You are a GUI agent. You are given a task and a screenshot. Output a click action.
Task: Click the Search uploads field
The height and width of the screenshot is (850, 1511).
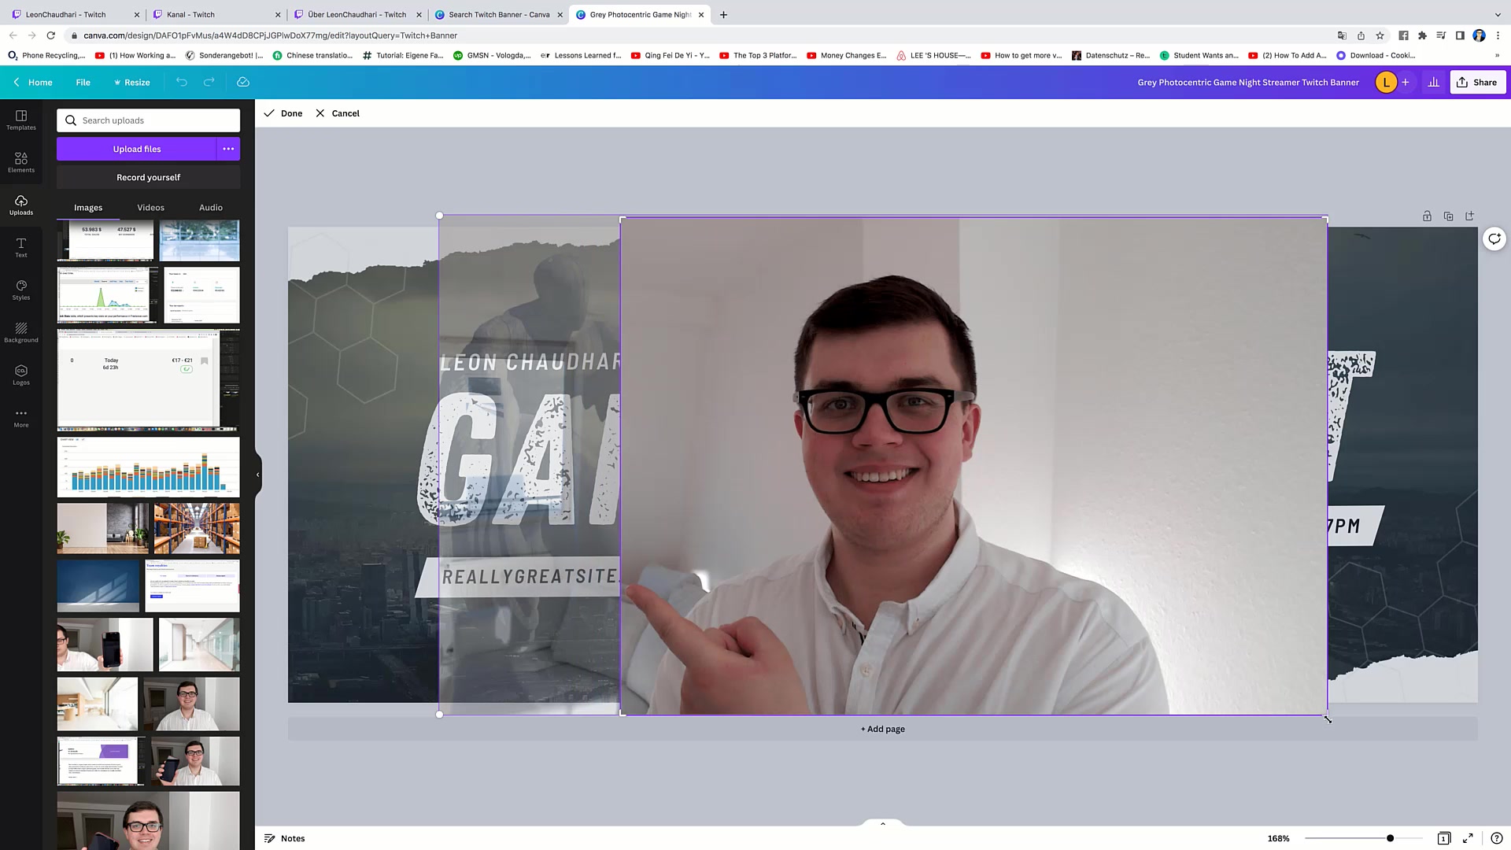pos(150,120)
